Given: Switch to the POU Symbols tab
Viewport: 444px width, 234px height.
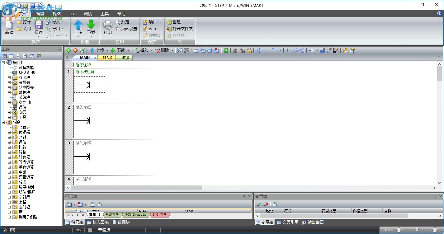Looking at the screenshot, I should 135,215.
